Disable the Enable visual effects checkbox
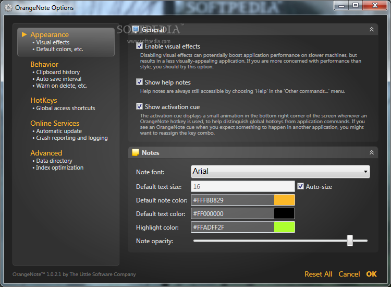 click(x=139, y=46)
